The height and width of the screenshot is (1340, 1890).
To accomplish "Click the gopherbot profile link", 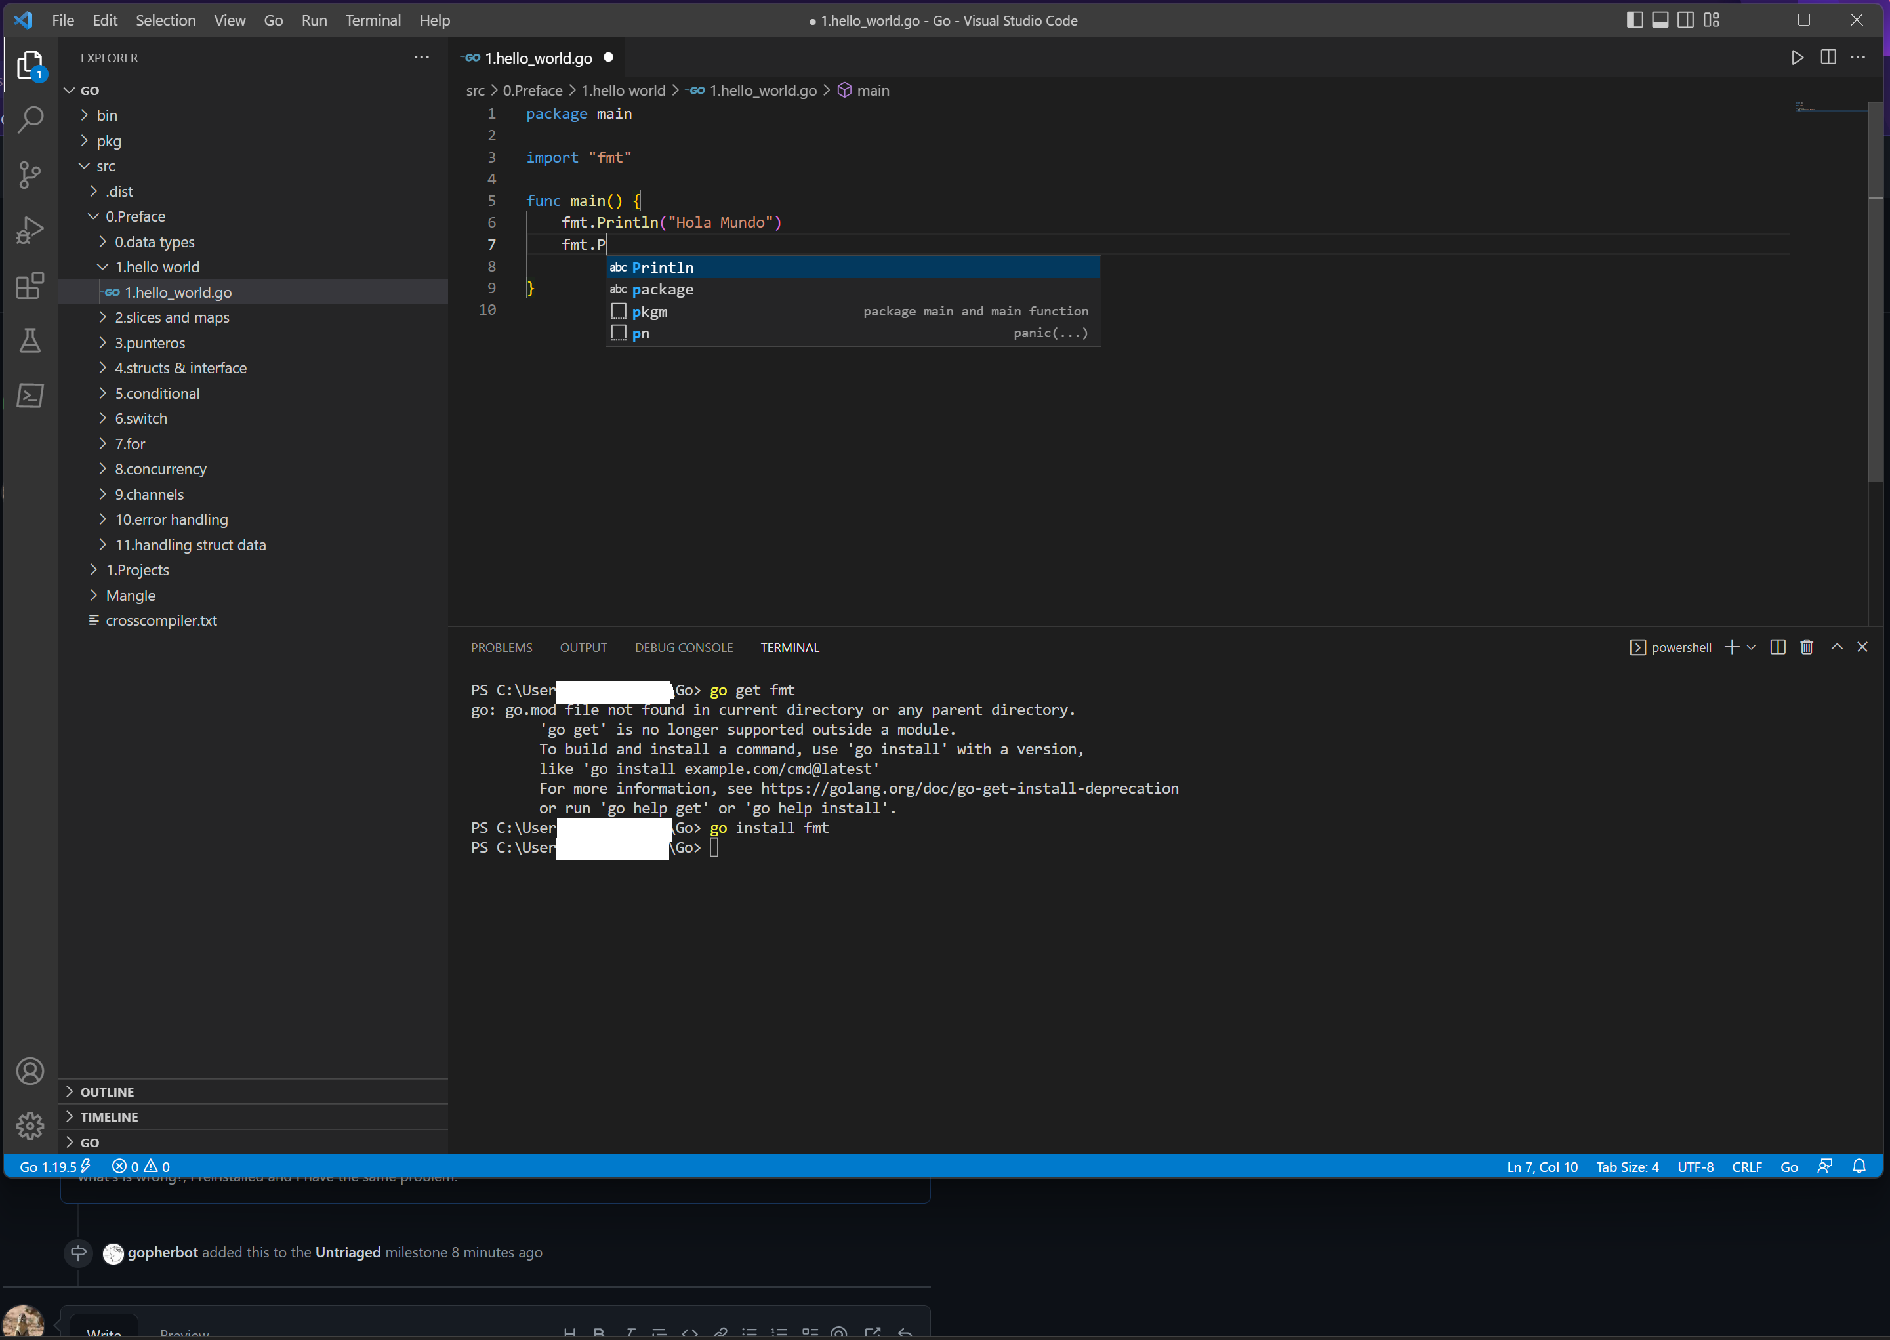I will (163, 1251).
